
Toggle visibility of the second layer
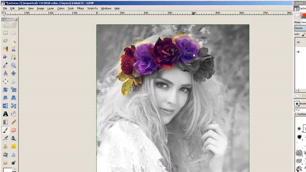298,52
